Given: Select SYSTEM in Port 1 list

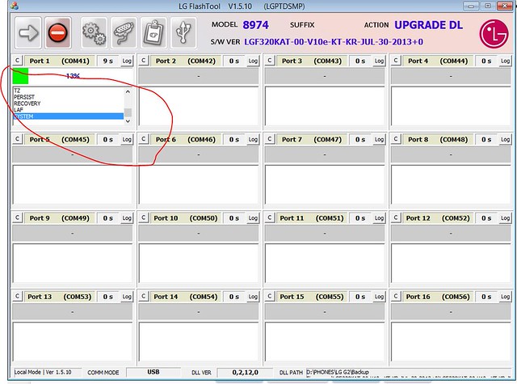Looking at the screenshot, I should click(x=68, y=117).
